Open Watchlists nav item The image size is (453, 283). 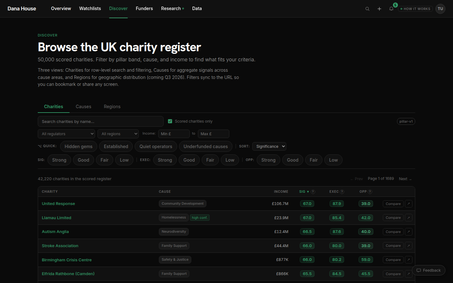tap(90, 8)
